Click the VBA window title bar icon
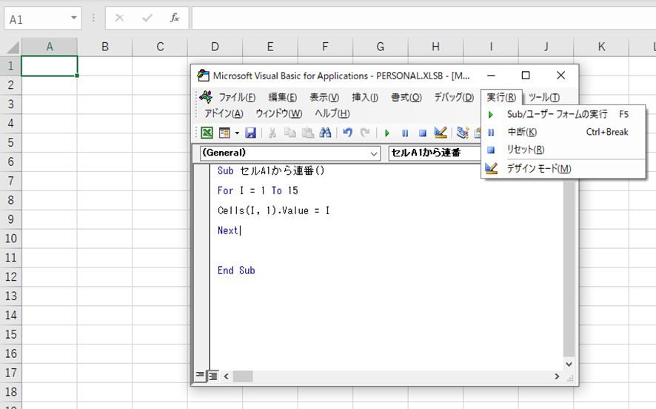 pos(204,76)
